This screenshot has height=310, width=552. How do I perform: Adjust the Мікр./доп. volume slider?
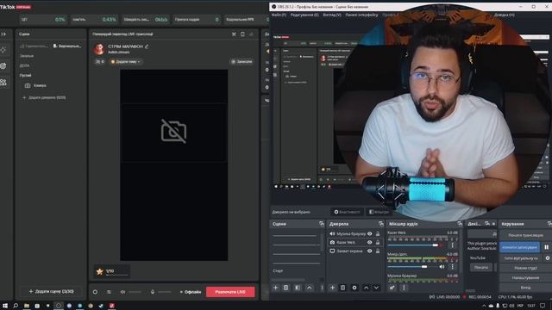click(x=412, y=267)
